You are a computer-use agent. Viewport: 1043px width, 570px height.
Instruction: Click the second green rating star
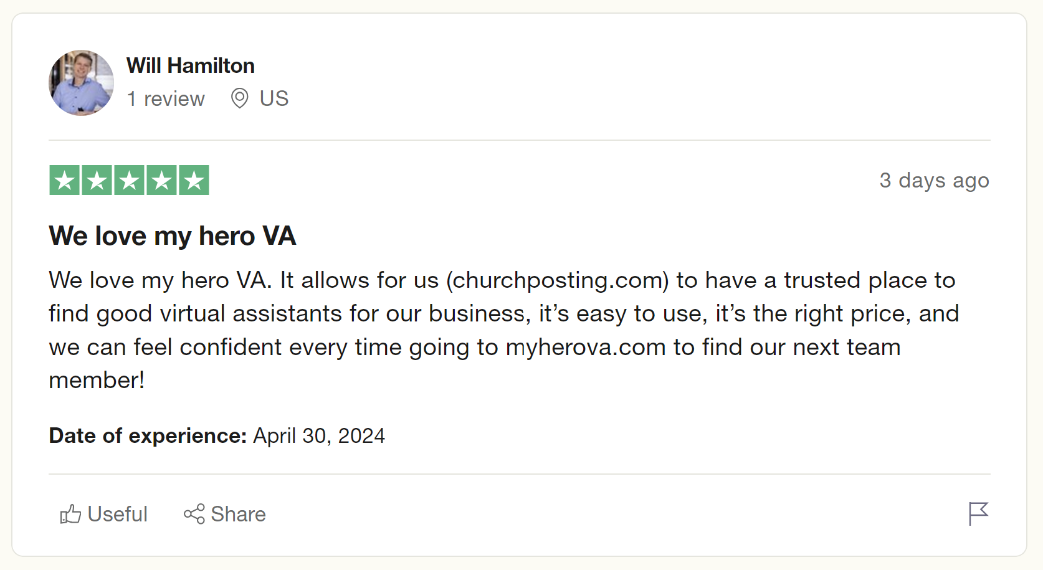97,181
